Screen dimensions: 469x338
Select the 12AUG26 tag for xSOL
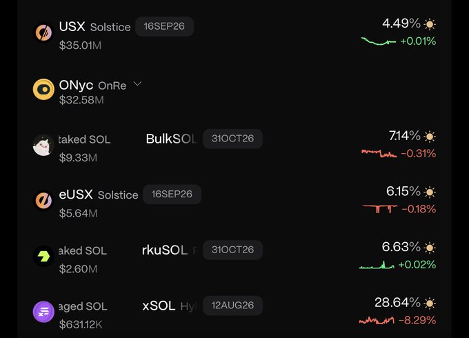(232, 306)
